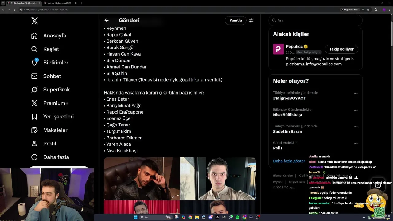Open a new browser tab
This screenshot has width=393, height=221.
[x=81, y=3]
